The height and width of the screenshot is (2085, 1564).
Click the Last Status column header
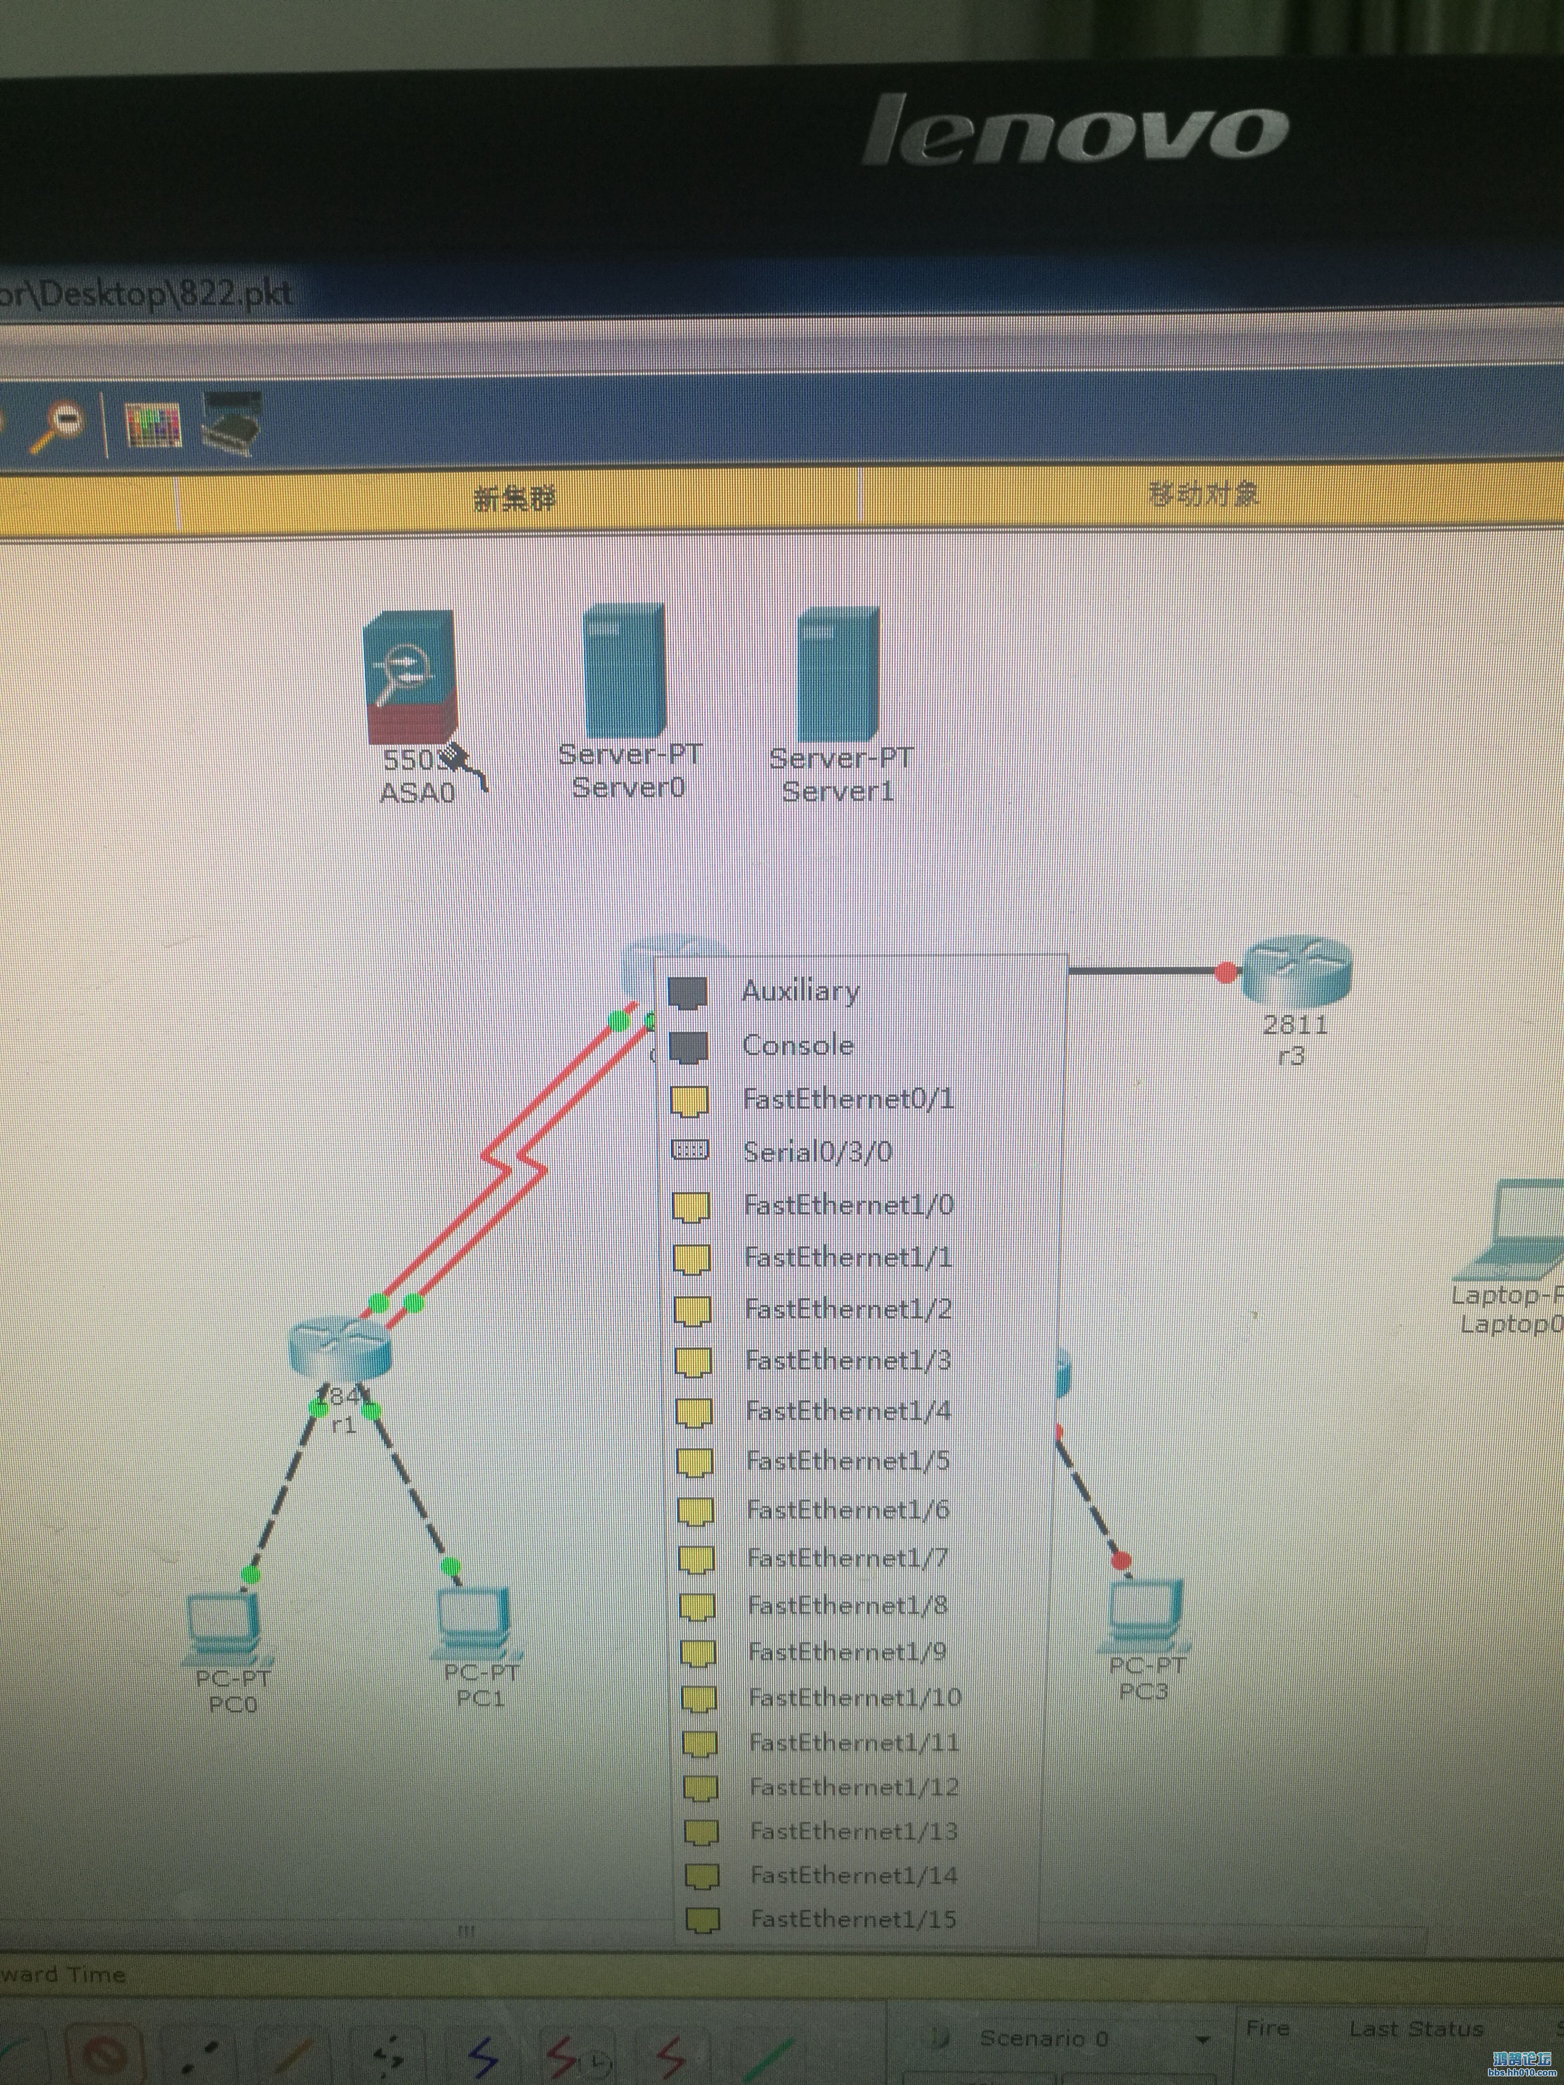coord(1416,2028)
